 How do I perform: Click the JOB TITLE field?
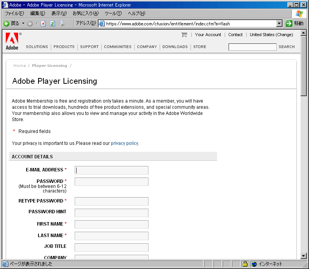112,247
